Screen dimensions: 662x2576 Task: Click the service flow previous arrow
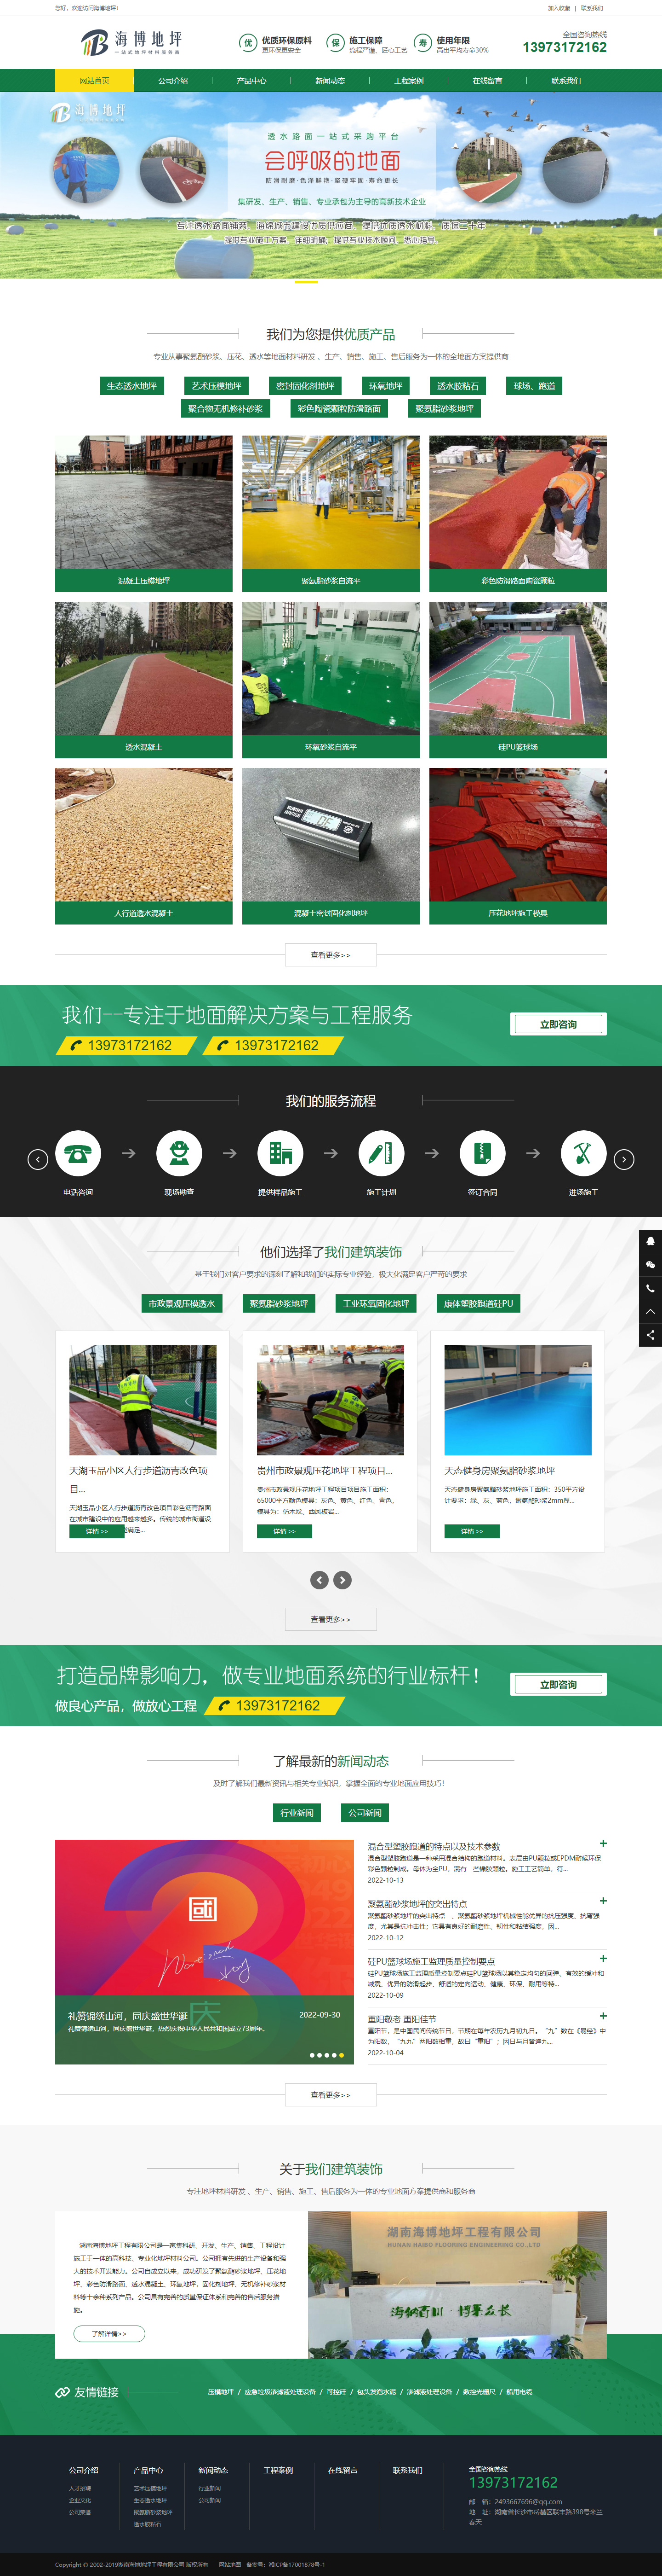[x=38, y=1159]
